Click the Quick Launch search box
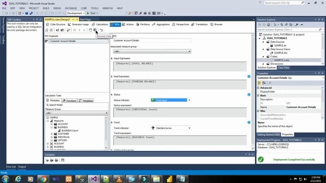 [x=284, y=3]
